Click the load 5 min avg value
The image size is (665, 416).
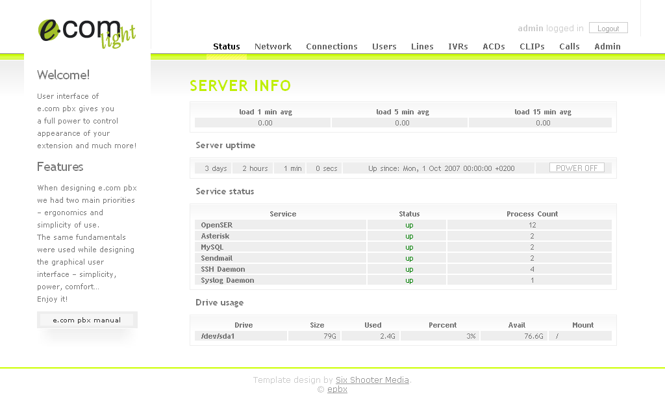tap(402, 123)
